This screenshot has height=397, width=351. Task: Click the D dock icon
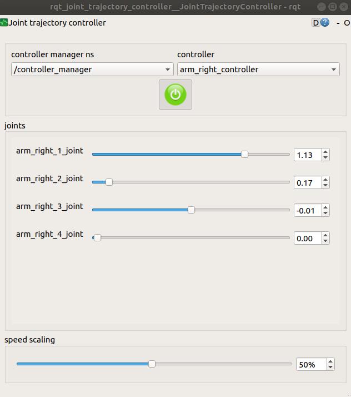click(316, 23)
